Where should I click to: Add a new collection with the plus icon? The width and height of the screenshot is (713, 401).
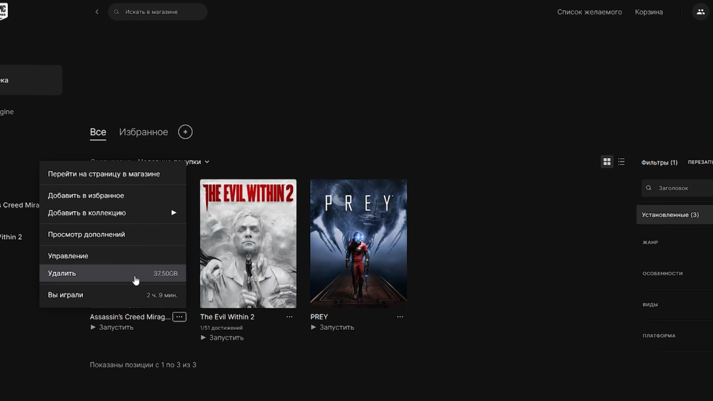[185, 132]
